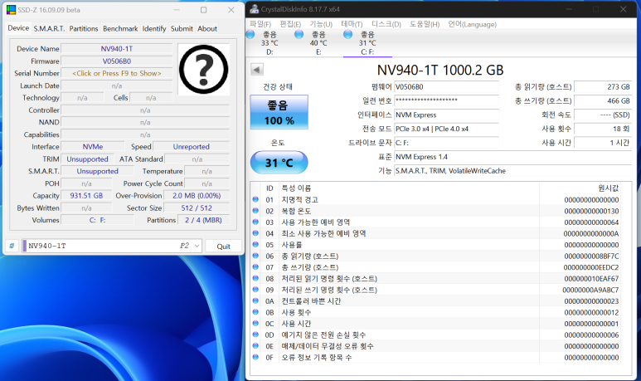Select drive C: F: status orb at 31 °C
This screenshot has height=381, width=641.
(348, 35)
